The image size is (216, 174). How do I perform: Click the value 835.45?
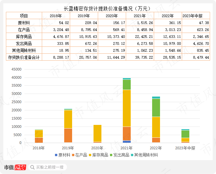[x=203, y=50]
